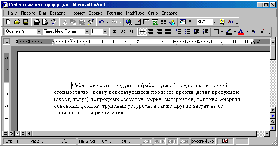Switch to print layout view button

click(17, 134)
